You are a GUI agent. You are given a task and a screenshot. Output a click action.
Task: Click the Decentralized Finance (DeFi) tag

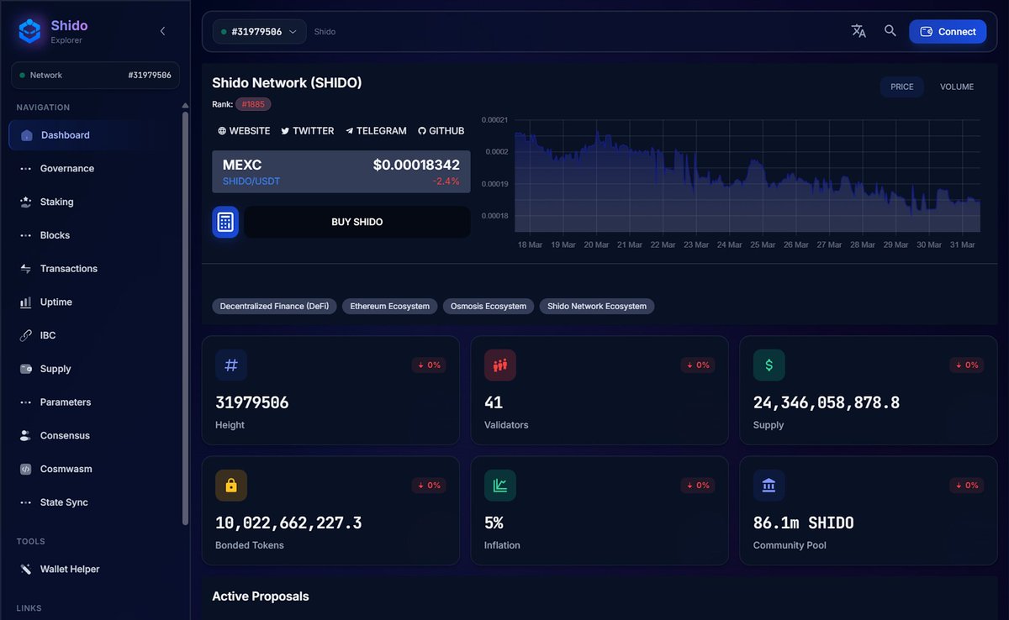(x=274, y=307)
